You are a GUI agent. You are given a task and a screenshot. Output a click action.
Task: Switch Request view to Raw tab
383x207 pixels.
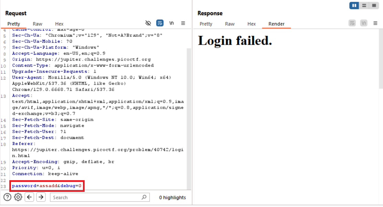click(38, 24)
